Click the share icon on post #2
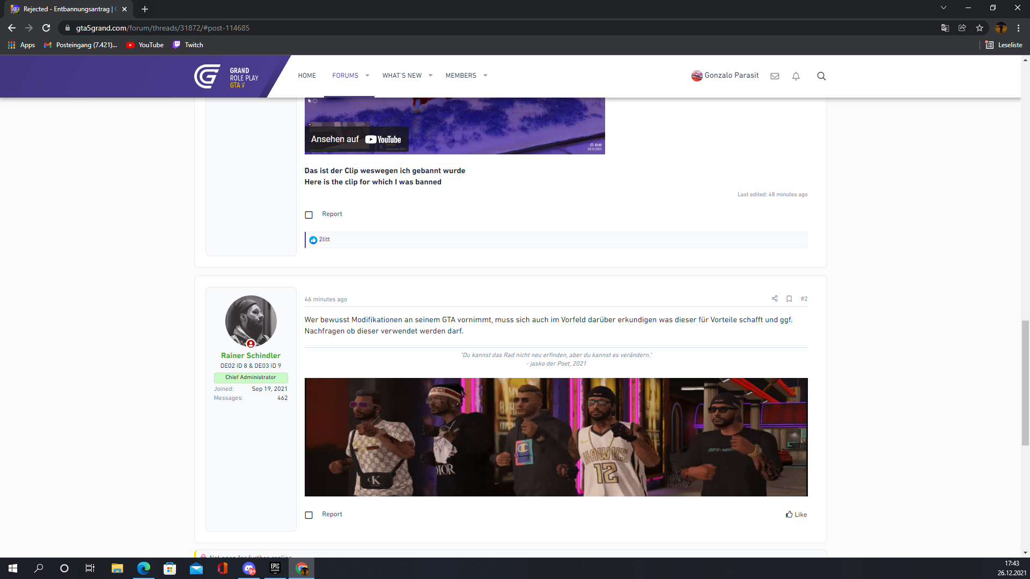 [x=775, y=299]
